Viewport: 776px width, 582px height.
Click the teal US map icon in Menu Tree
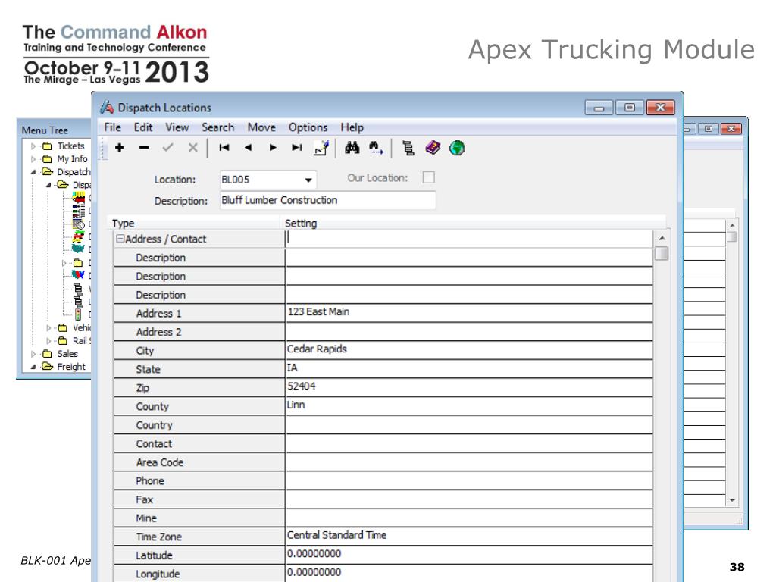[78, 249]
